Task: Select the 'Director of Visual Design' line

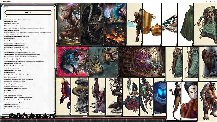Action: [x=14, y=45]
